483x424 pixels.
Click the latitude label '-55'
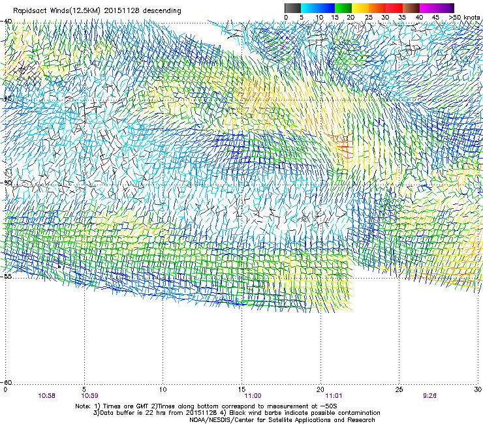[x=6, y=276]
